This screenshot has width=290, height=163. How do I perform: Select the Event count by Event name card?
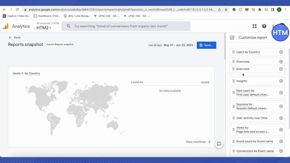pyautogui.click(x=257, y=141)
